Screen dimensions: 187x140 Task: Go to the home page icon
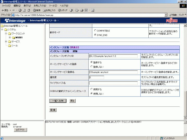[29, 10]
